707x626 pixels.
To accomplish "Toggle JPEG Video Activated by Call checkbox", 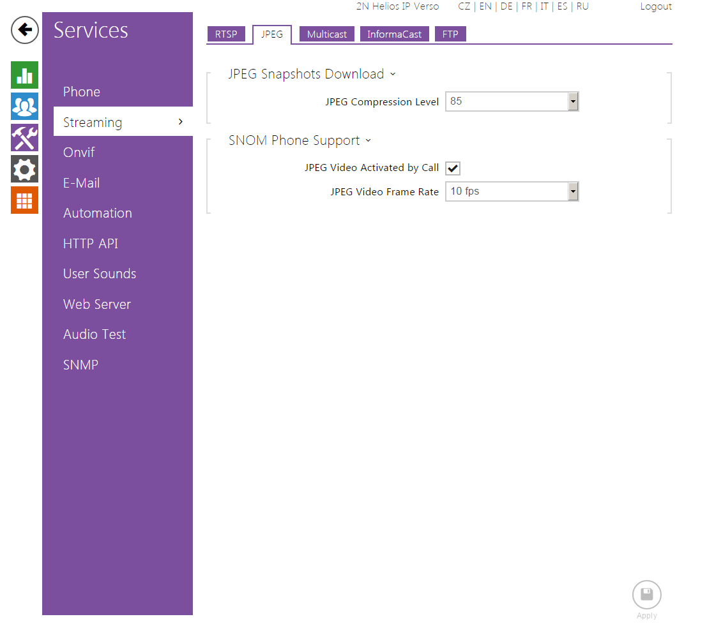I will click(453, 168).
